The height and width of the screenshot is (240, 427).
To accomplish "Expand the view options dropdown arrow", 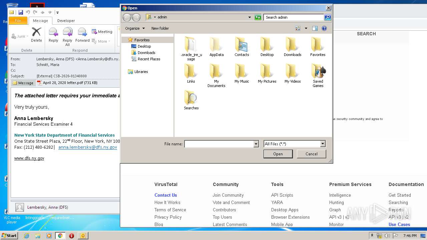I will click(306, 28).
